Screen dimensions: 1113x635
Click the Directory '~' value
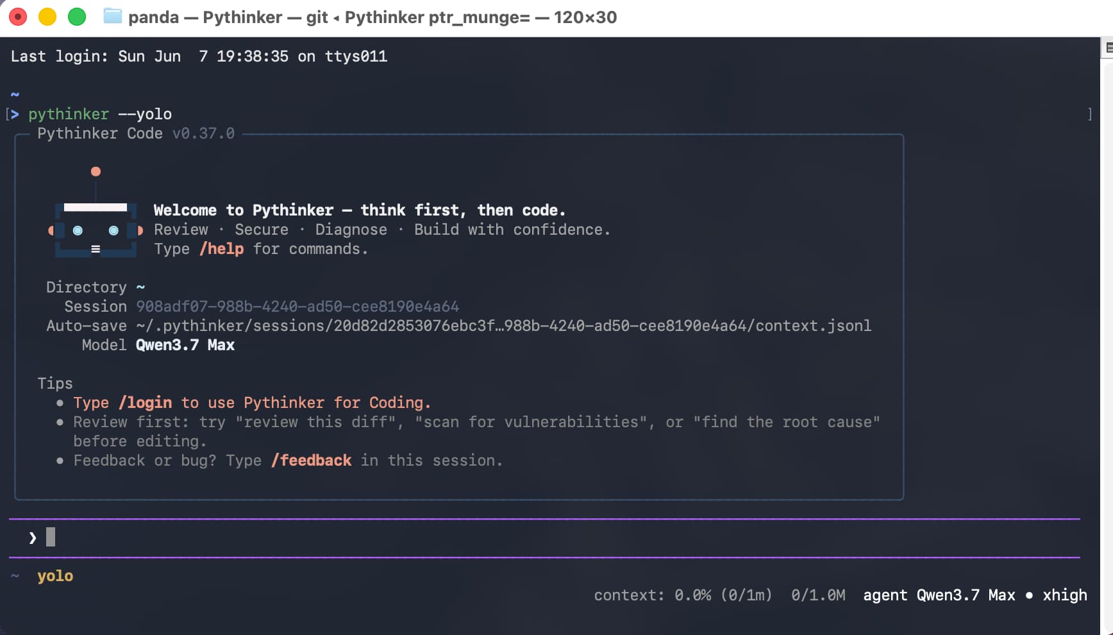(140, 287)
